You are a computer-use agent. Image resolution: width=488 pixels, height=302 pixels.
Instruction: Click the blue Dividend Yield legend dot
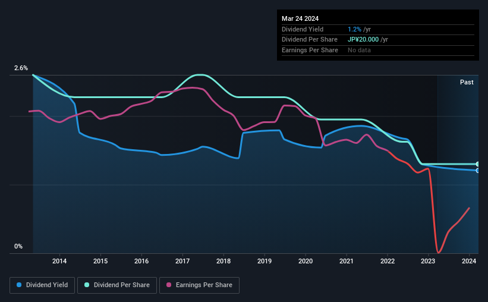19,285
